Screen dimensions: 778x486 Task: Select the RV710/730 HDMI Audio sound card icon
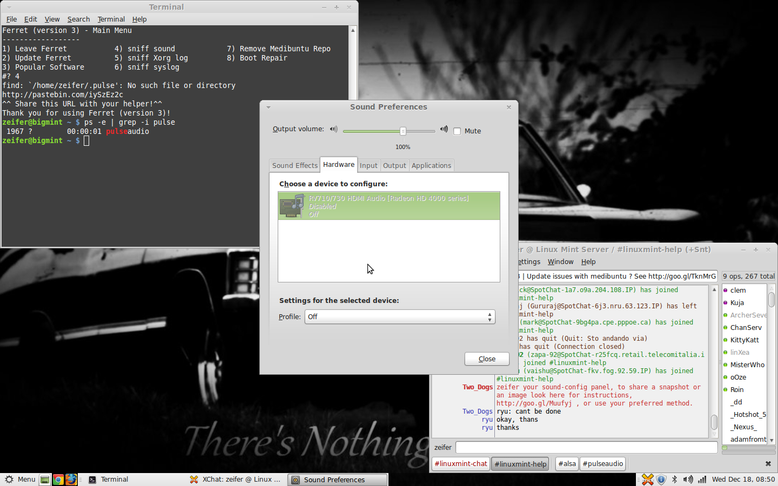point(292,206)
